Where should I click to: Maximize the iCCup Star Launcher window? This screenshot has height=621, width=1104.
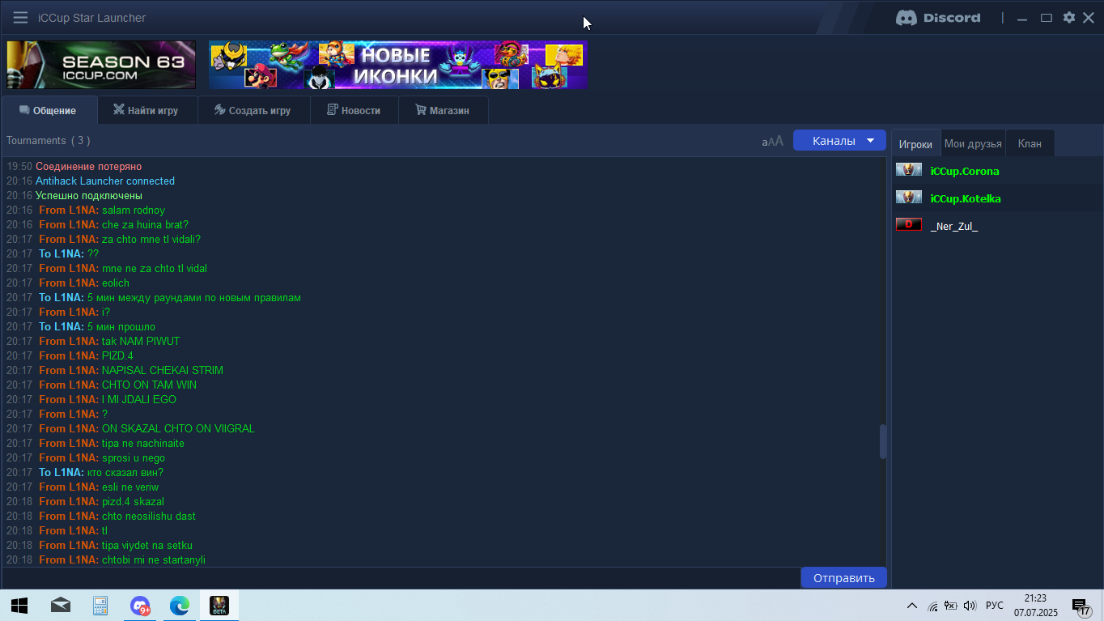pyautogui.click(x=1047, y=18)
